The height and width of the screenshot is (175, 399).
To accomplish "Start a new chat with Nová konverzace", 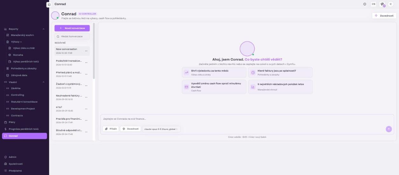I will [x=72, y=28].
